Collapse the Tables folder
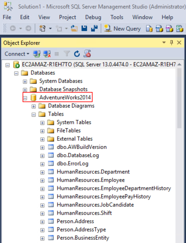Viewport: 186px width, 243px height. (34, 115)
